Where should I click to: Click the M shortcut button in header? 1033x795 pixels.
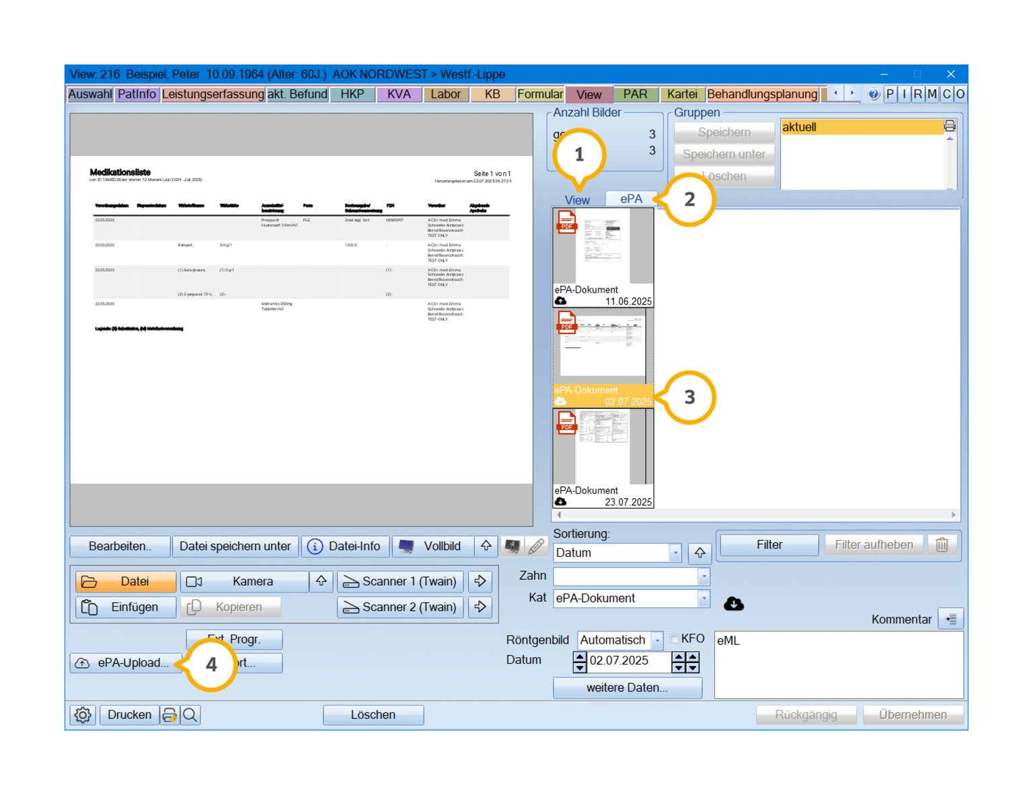click(932, 94)
